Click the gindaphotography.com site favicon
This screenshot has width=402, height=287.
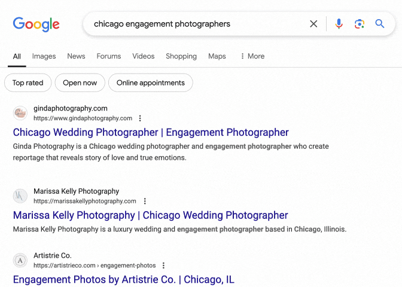(x=20, y=113)
